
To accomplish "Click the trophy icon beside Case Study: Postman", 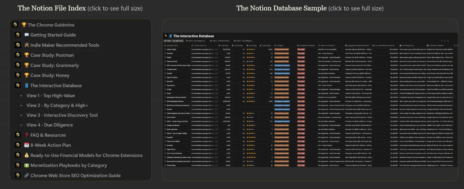I will click(27, 55).
